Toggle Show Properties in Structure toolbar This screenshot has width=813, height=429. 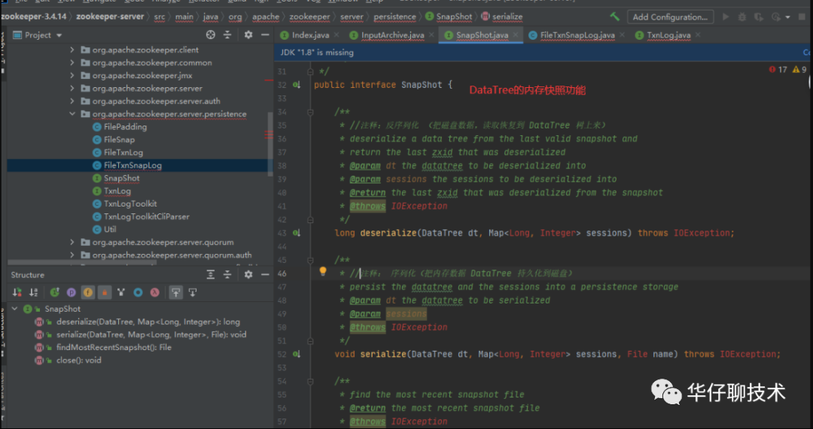[72, 292]
